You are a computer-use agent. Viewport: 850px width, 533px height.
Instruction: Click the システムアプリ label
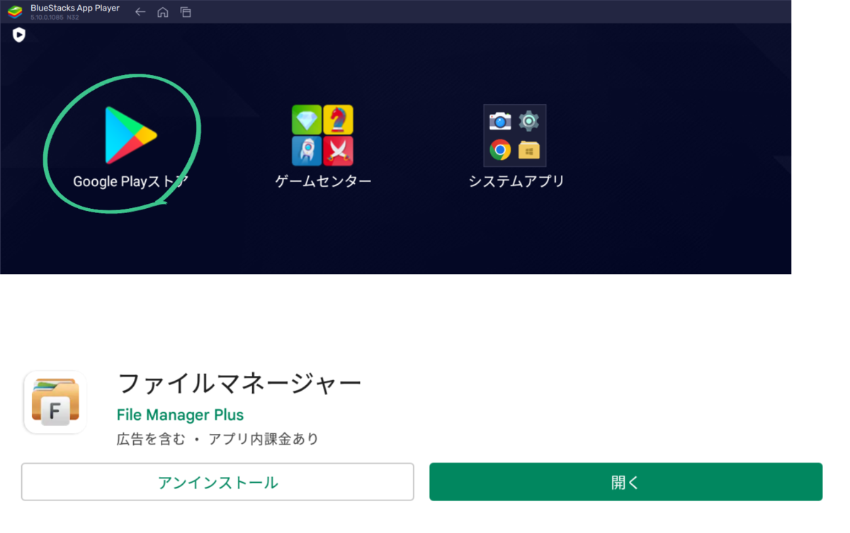(516, 181)
